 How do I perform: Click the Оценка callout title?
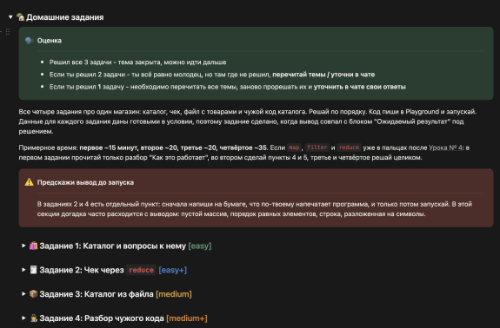point(50,41)
